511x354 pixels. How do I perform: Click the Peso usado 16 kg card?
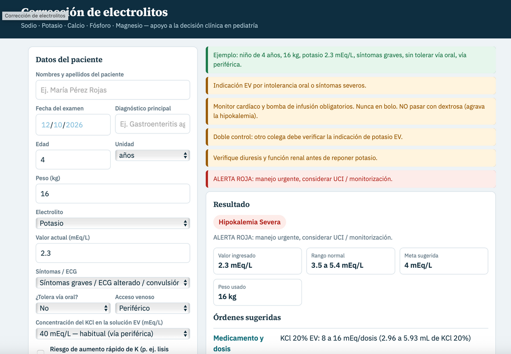click(258, 292)
